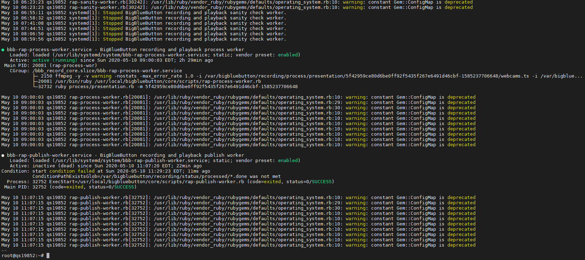The image size is (585, 260).
Task: Click the rap-process-worker.rb[20081] 'operating_system.rb:30' log line
Action: tap(239, 108)
